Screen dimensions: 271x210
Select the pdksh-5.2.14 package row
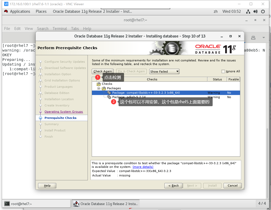pyautogui.click(x=166, y=97)
